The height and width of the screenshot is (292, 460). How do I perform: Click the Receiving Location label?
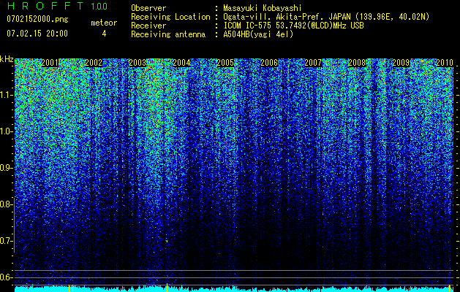coord(170,17)
